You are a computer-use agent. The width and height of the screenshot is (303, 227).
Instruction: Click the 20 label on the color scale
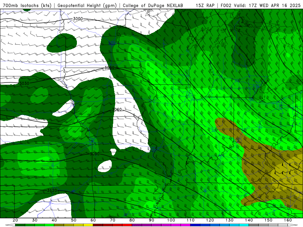coord(15,220)
